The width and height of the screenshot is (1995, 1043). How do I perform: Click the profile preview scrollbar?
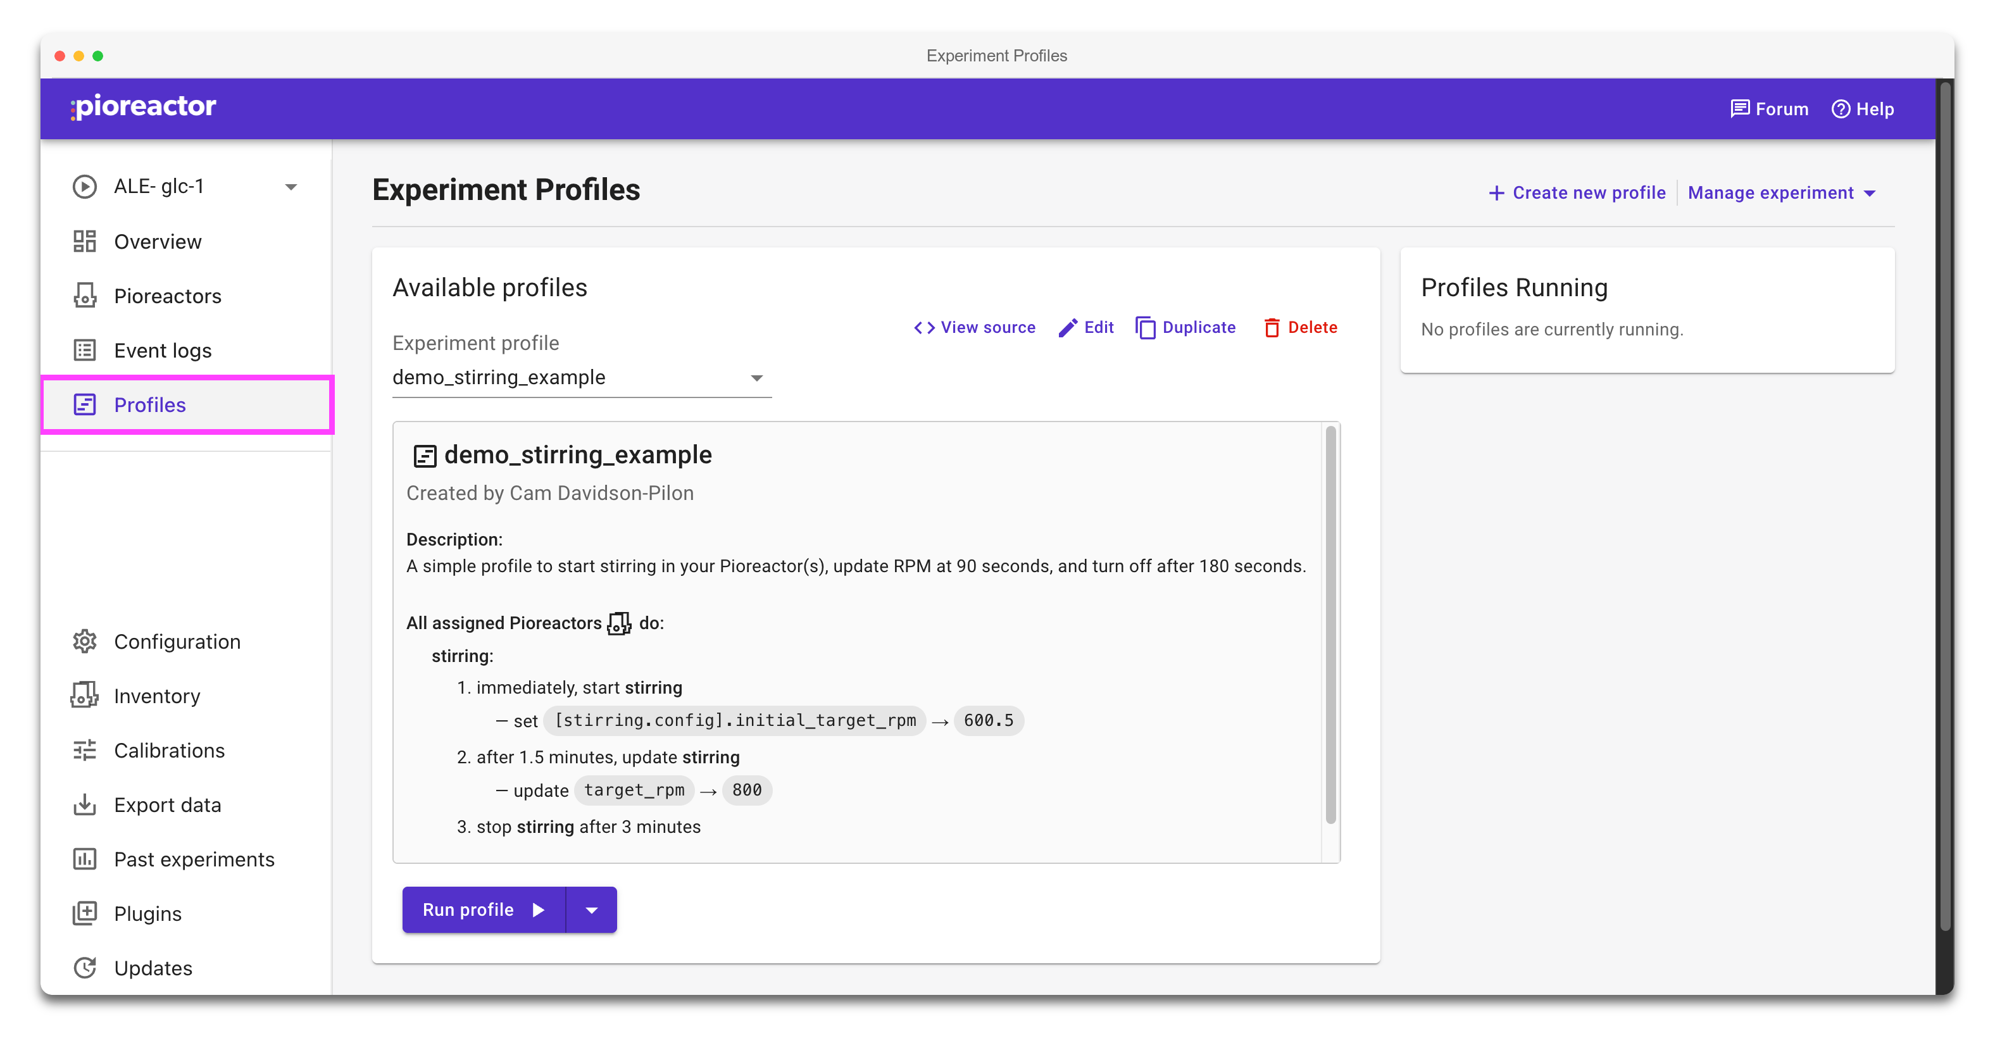pyautogui.click(x=1330, y=624)
